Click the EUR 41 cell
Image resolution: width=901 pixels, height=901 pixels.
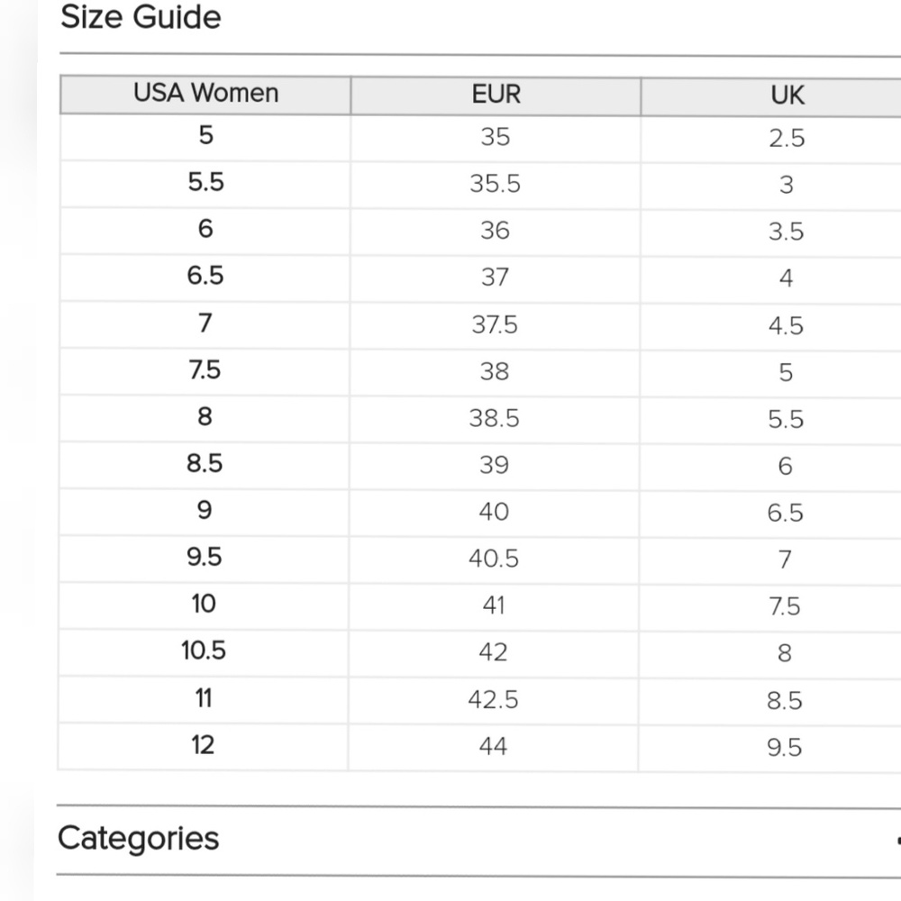[494, 605]
